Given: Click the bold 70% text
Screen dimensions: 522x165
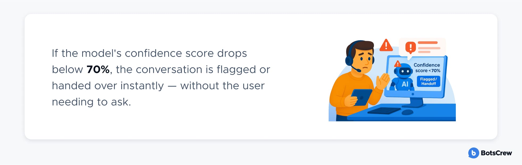Looking at the screenshot, I should point(98,69).
